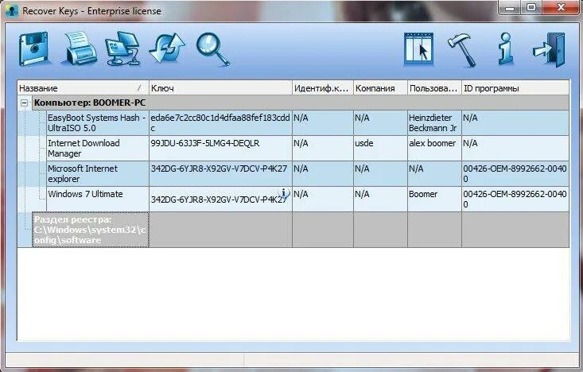Click Internet explorer's 00426-OEM-8992662 ID cell

[x=515, y=173]
